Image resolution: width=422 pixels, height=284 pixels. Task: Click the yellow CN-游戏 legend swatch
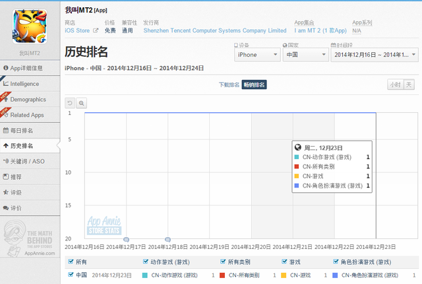(284, 275)
